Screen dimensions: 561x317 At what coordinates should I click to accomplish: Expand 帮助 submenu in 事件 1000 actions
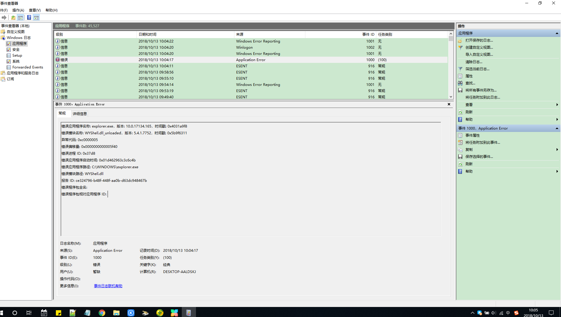[557, 171]
